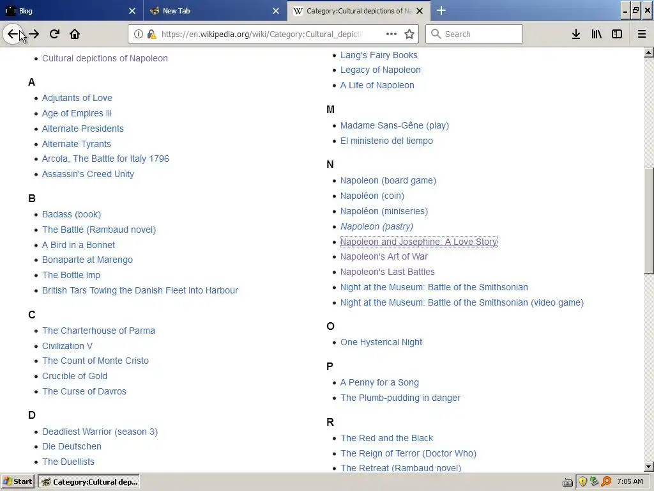Open The Count of Monte Cristo link

click(96, 361)
